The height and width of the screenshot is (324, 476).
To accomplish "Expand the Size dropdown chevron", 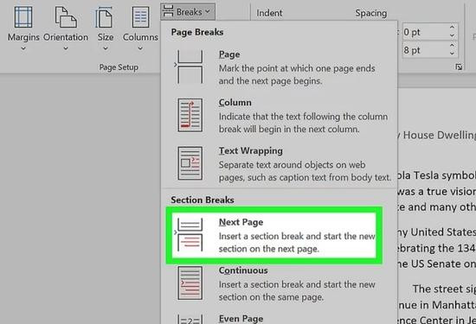I will pos(106,48).
